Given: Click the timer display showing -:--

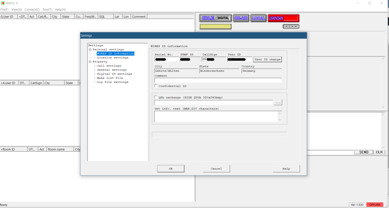Looking at the screenshot, I should tap(291, 26).
